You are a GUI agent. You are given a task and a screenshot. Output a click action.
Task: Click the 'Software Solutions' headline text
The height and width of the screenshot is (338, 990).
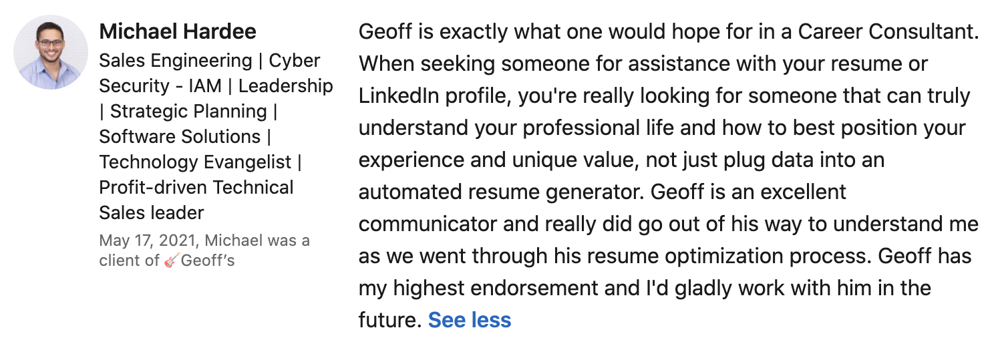(180, 137)
